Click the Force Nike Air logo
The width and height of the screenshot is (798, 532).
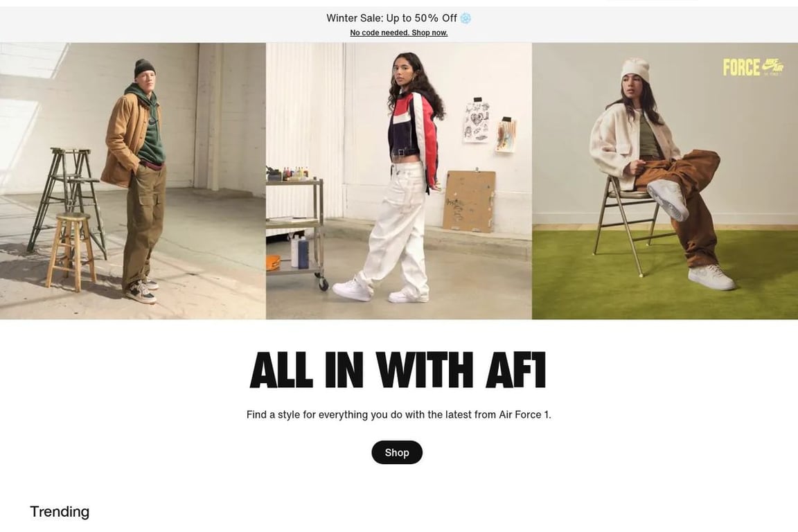(753, 66)
